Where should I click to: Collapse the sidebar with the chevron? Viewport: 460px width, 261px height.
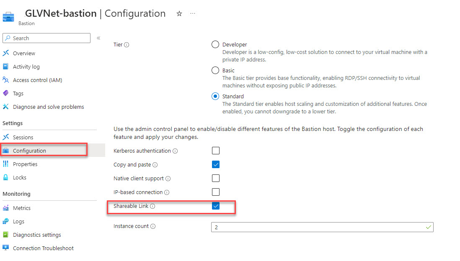coord(98,38)
